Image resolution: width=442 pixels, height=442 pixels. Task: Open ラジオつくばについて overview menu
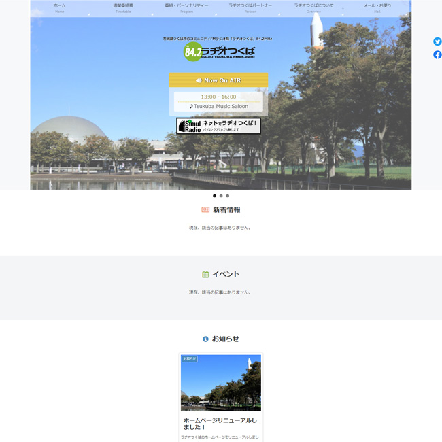pyautogui.click(x=313, y=7)
